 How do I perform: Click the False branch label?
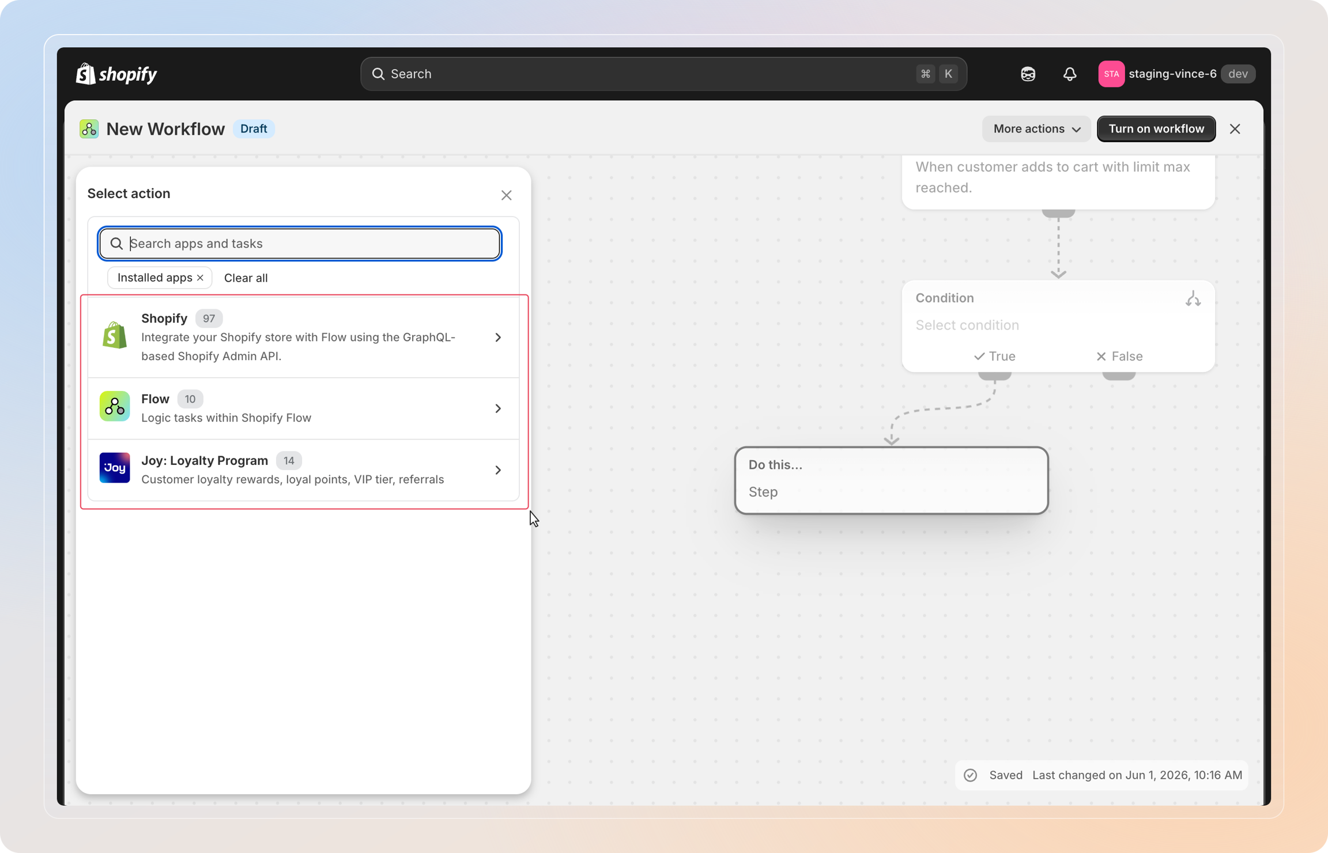tap(1119, 356)
